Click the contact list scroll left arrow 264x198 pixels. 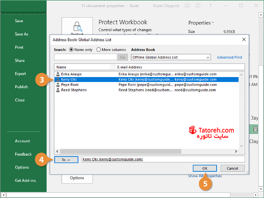pos(57,151)
